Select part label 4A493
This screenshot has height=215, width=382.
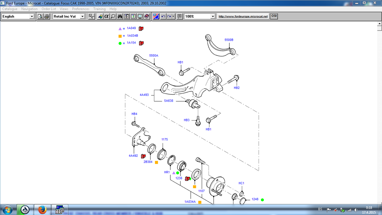(144, 95)
